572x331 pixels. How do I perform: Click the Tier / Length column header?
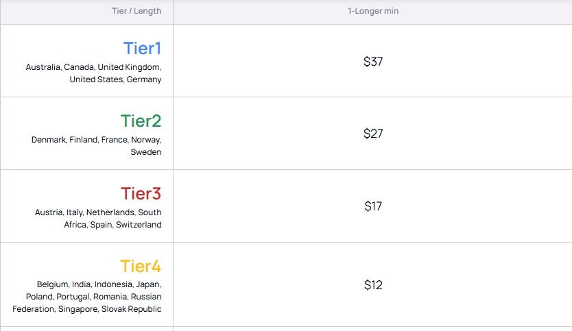click(x=136, y=11)
